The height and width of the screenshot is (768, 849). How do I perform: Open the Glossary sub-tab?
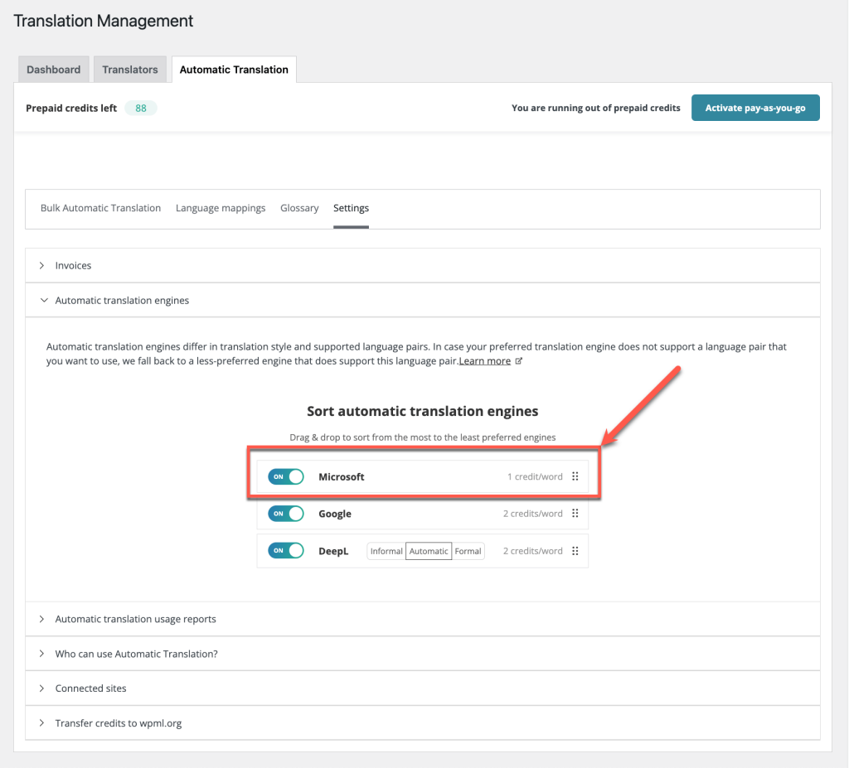click(x=299, y=208)
